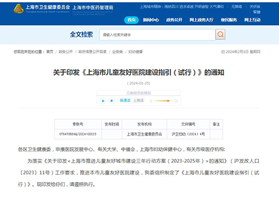Click the publication date (2024-01-25)
This screenshot has width=279, height=215.
138,83
